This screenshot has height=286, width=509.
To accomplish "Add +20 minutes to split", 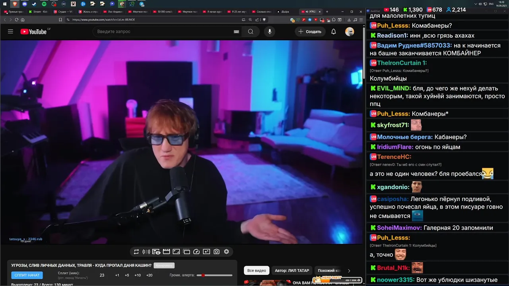I will click(x=149, y=275).
